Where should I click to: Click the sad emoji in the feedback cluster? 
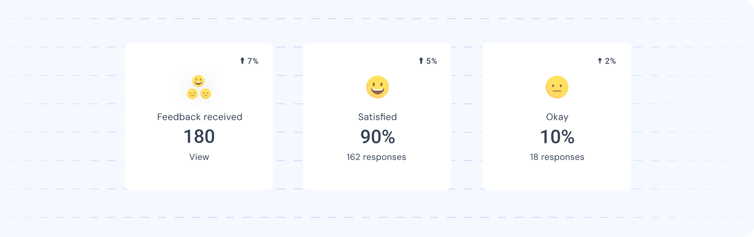(206, 94)
